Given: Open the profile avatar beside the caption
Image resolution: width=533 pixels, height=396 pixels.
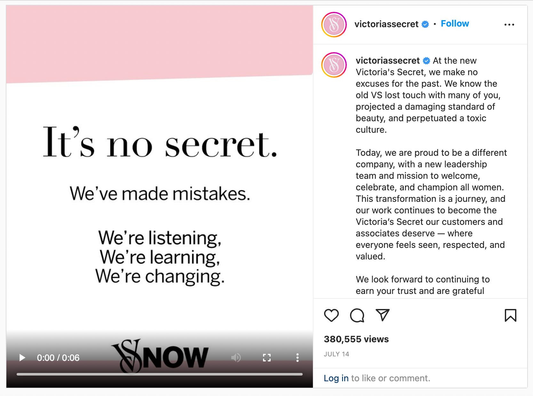Looking at the screenshot, I should (334, 65).
